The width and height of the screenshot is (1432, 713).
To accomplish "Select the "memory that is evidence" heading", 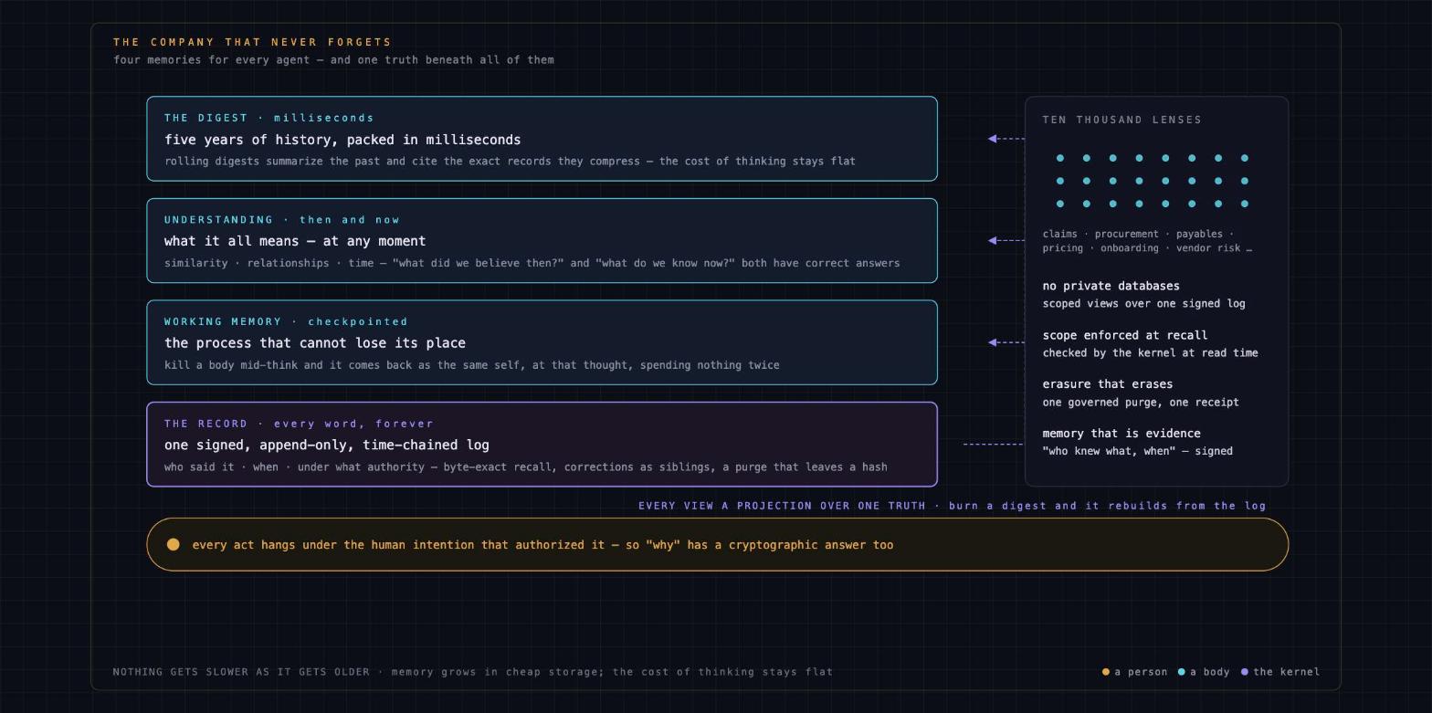I will pyautogui.click(x=1121, y=434).
